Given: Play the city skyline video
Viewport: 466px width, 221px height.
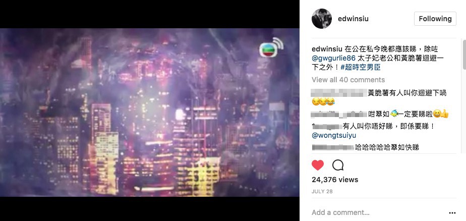Looking at the screenshot, I should coord(149,113).
